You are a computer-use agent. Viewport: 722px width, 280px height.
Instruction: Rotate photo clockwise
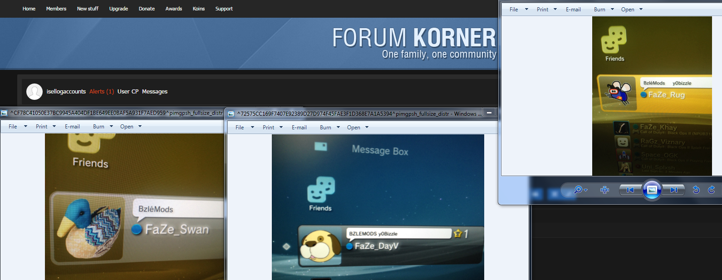(712, 190)
